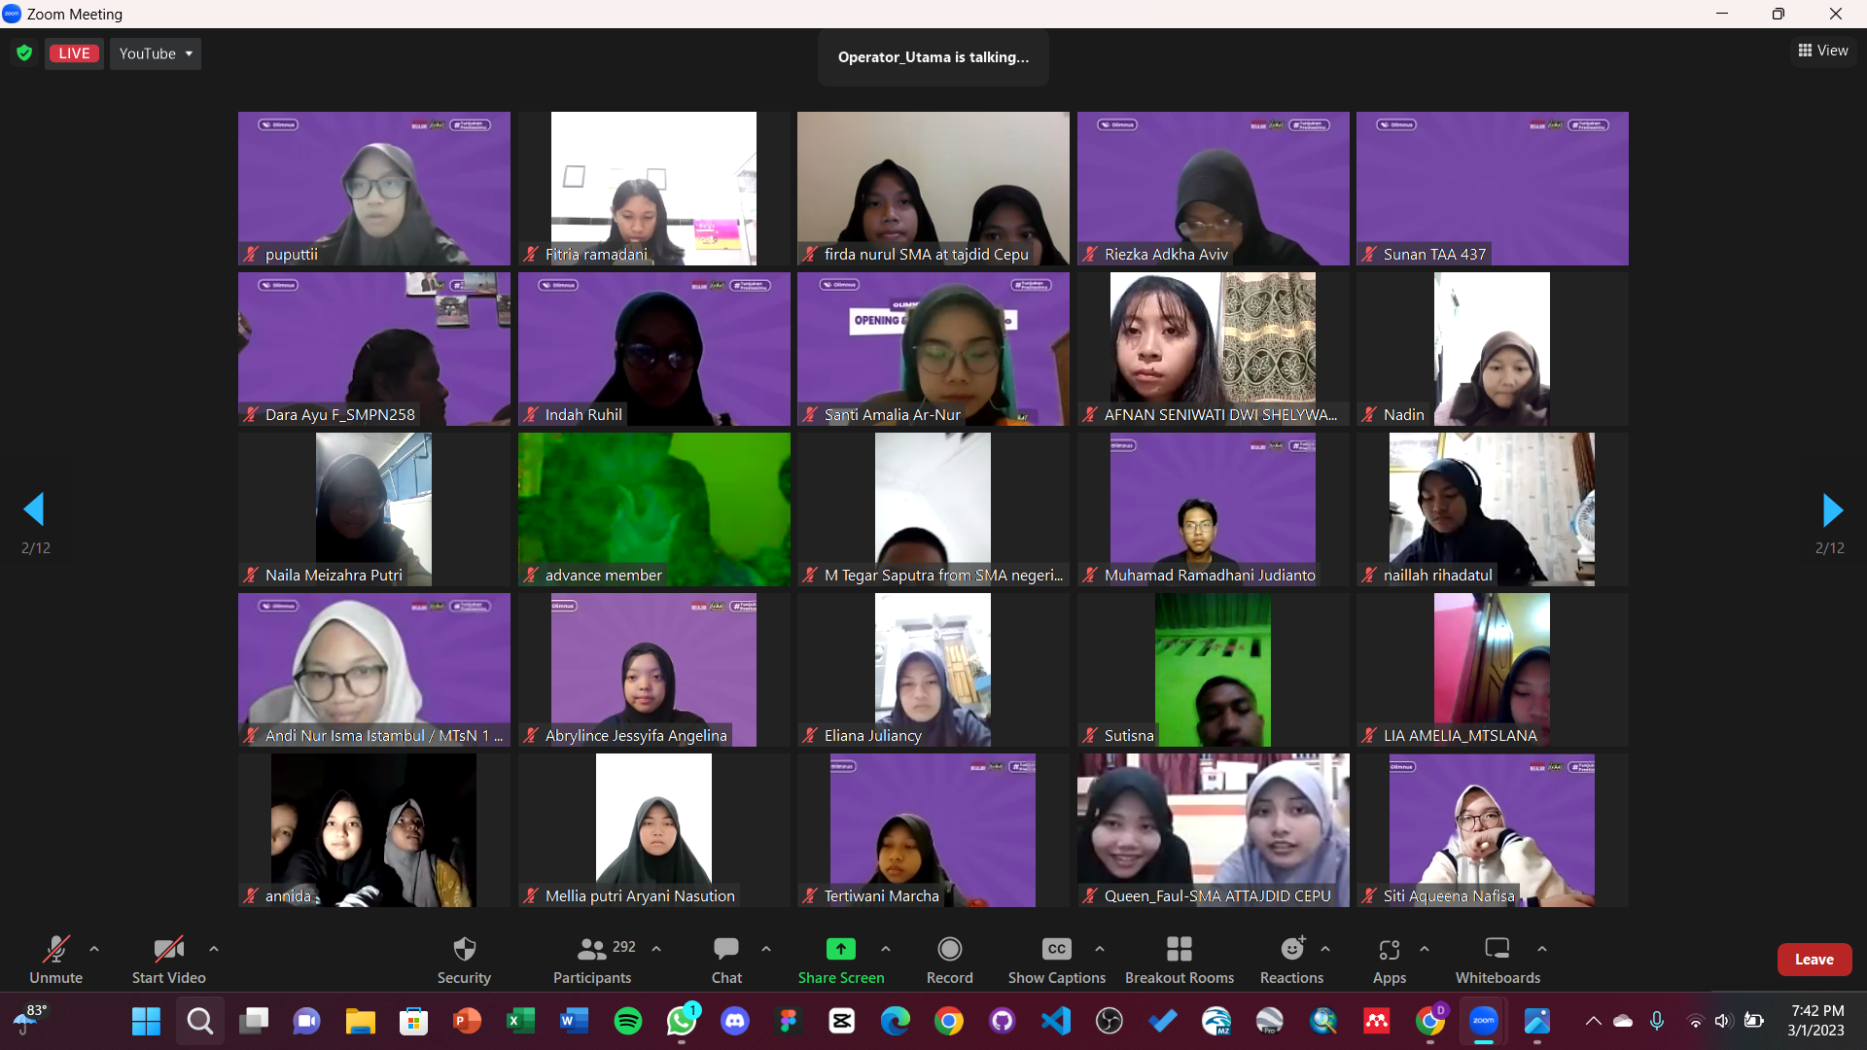Start Video with the camera toggle
This screenshot has height=1050, width=1867.
168,959
